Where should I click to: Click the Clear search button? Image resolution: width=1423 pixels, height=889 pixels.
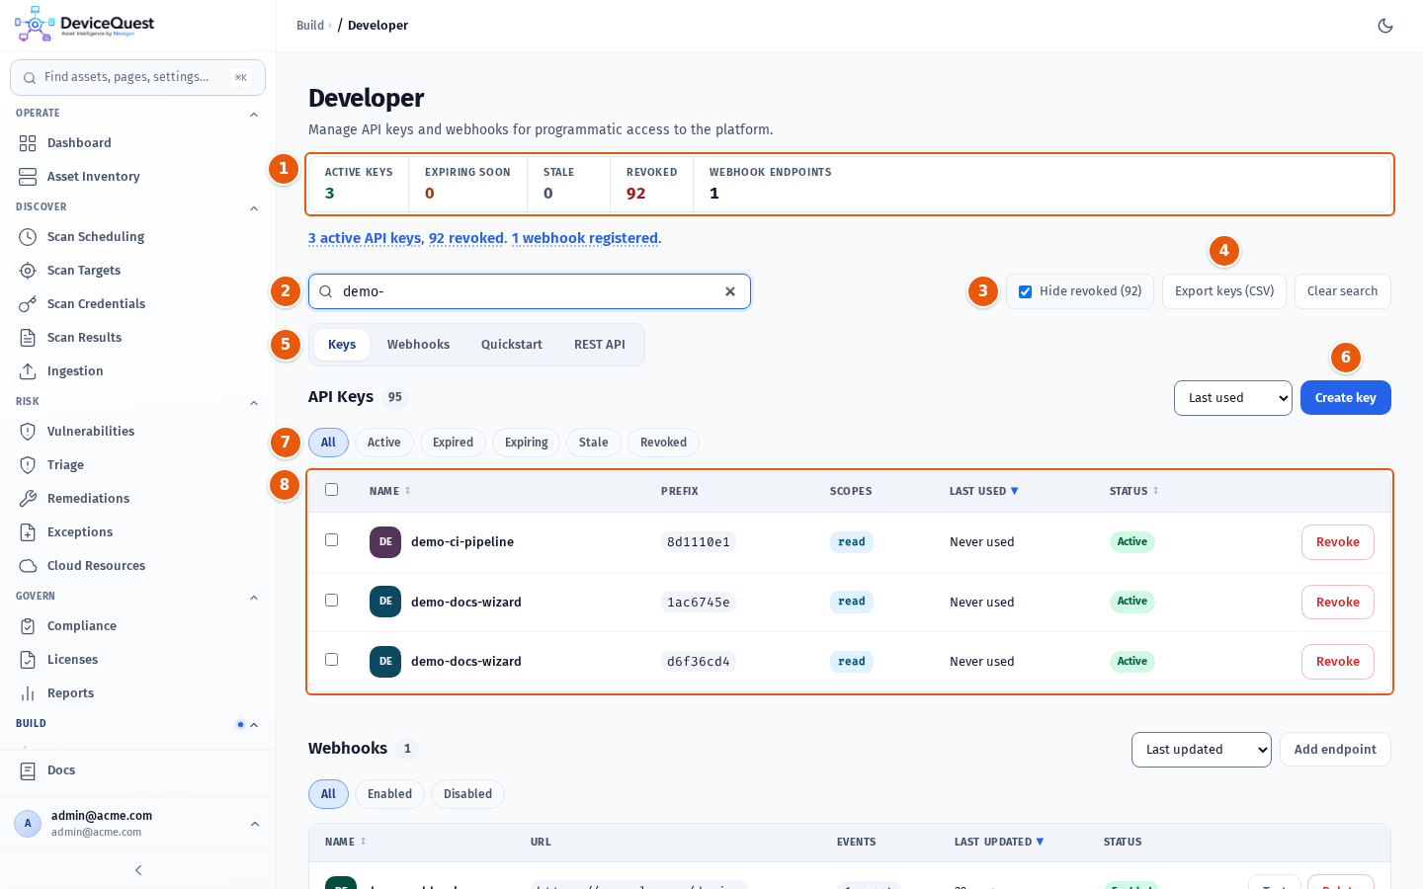(x=1342, y=291)
